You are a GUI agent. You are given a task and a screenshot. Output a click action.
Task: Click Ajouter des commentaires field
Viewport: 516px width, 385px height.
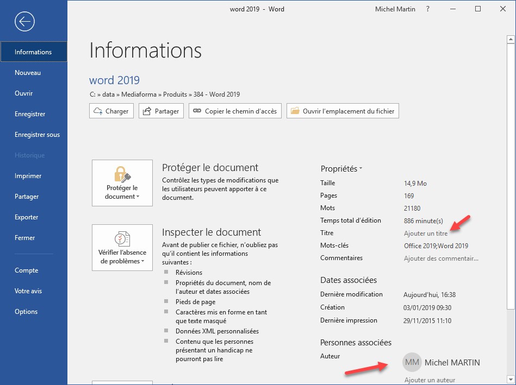click(441, 258)
